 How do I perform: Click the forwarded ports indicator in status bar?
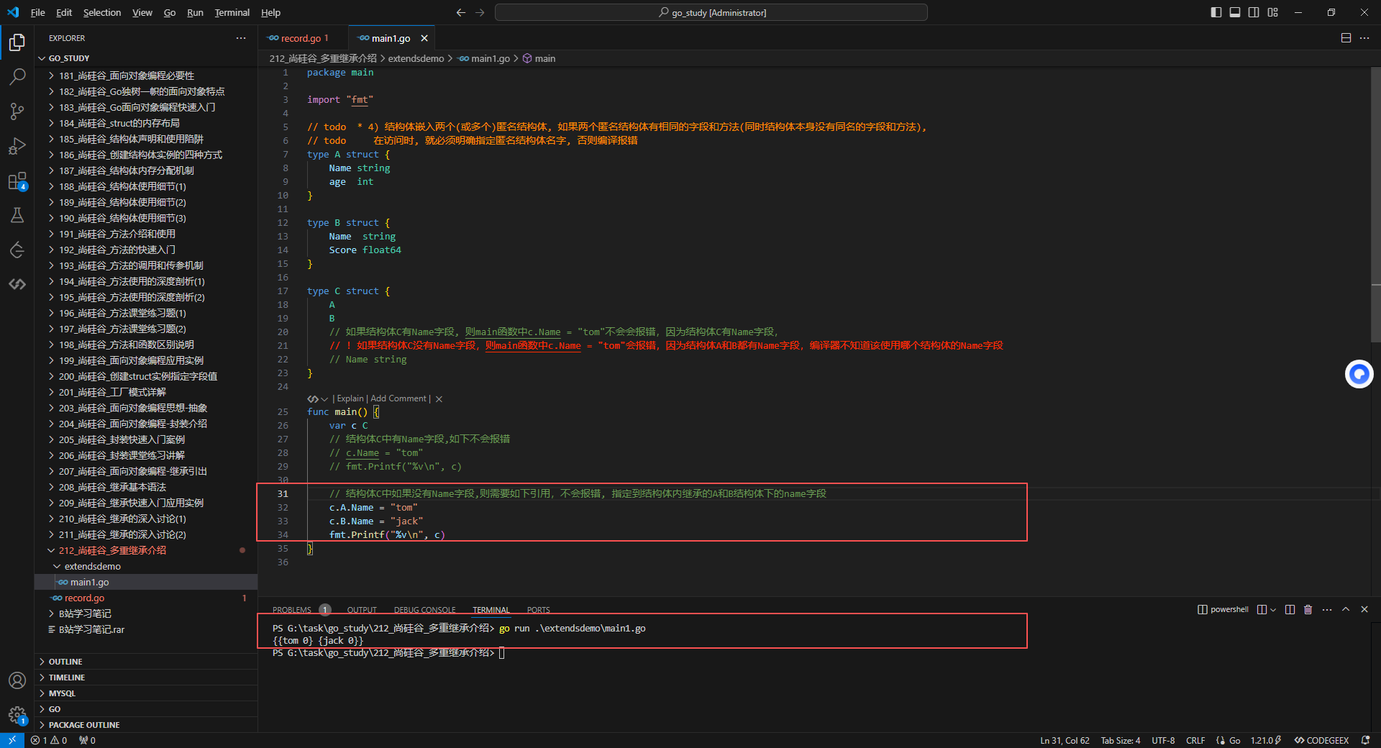pyautogui.click(x=87, y=740)
